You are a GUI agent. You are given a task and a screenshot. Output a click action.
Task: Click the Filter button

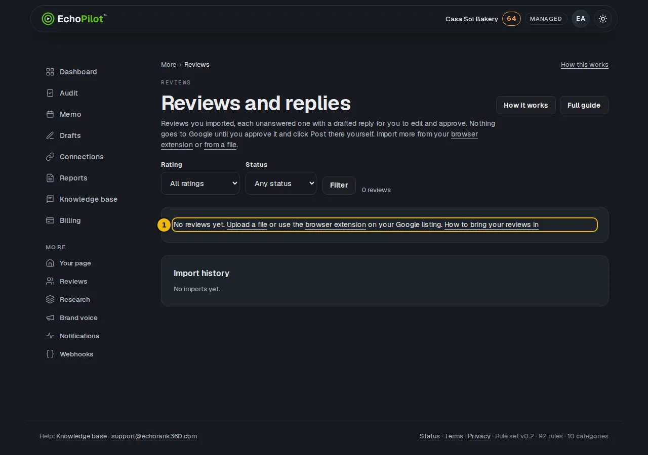point(339,185)
